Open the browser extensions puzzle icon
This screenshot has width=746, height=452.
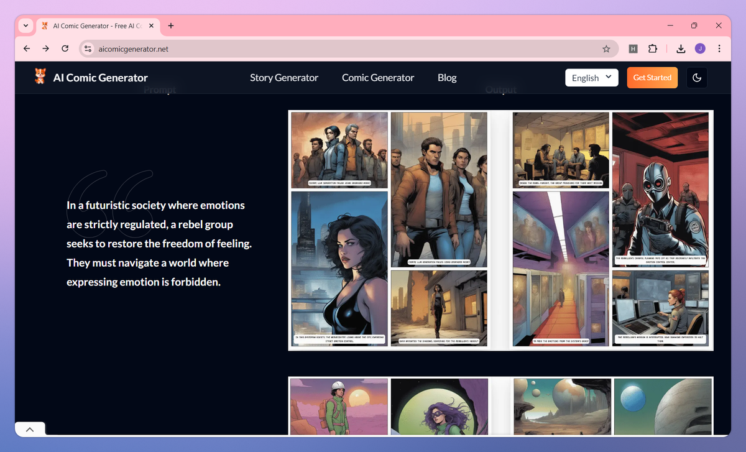tap(652, 48)
